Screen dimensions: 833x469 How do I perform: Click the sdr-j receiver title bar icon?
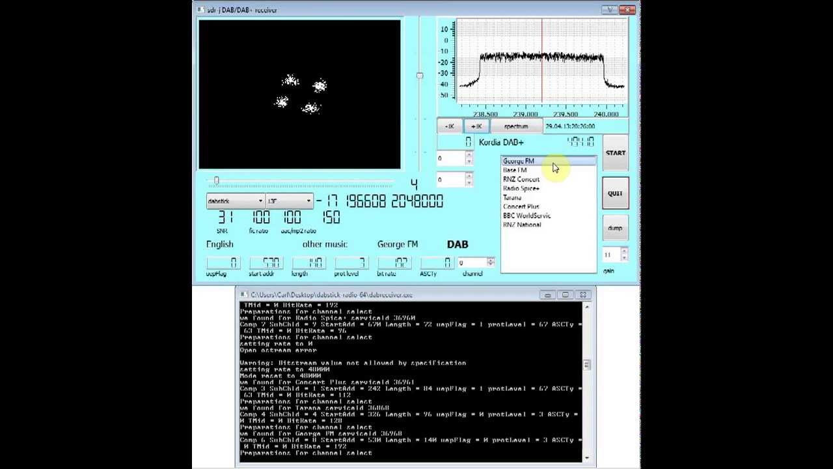(x=200, y=10)
